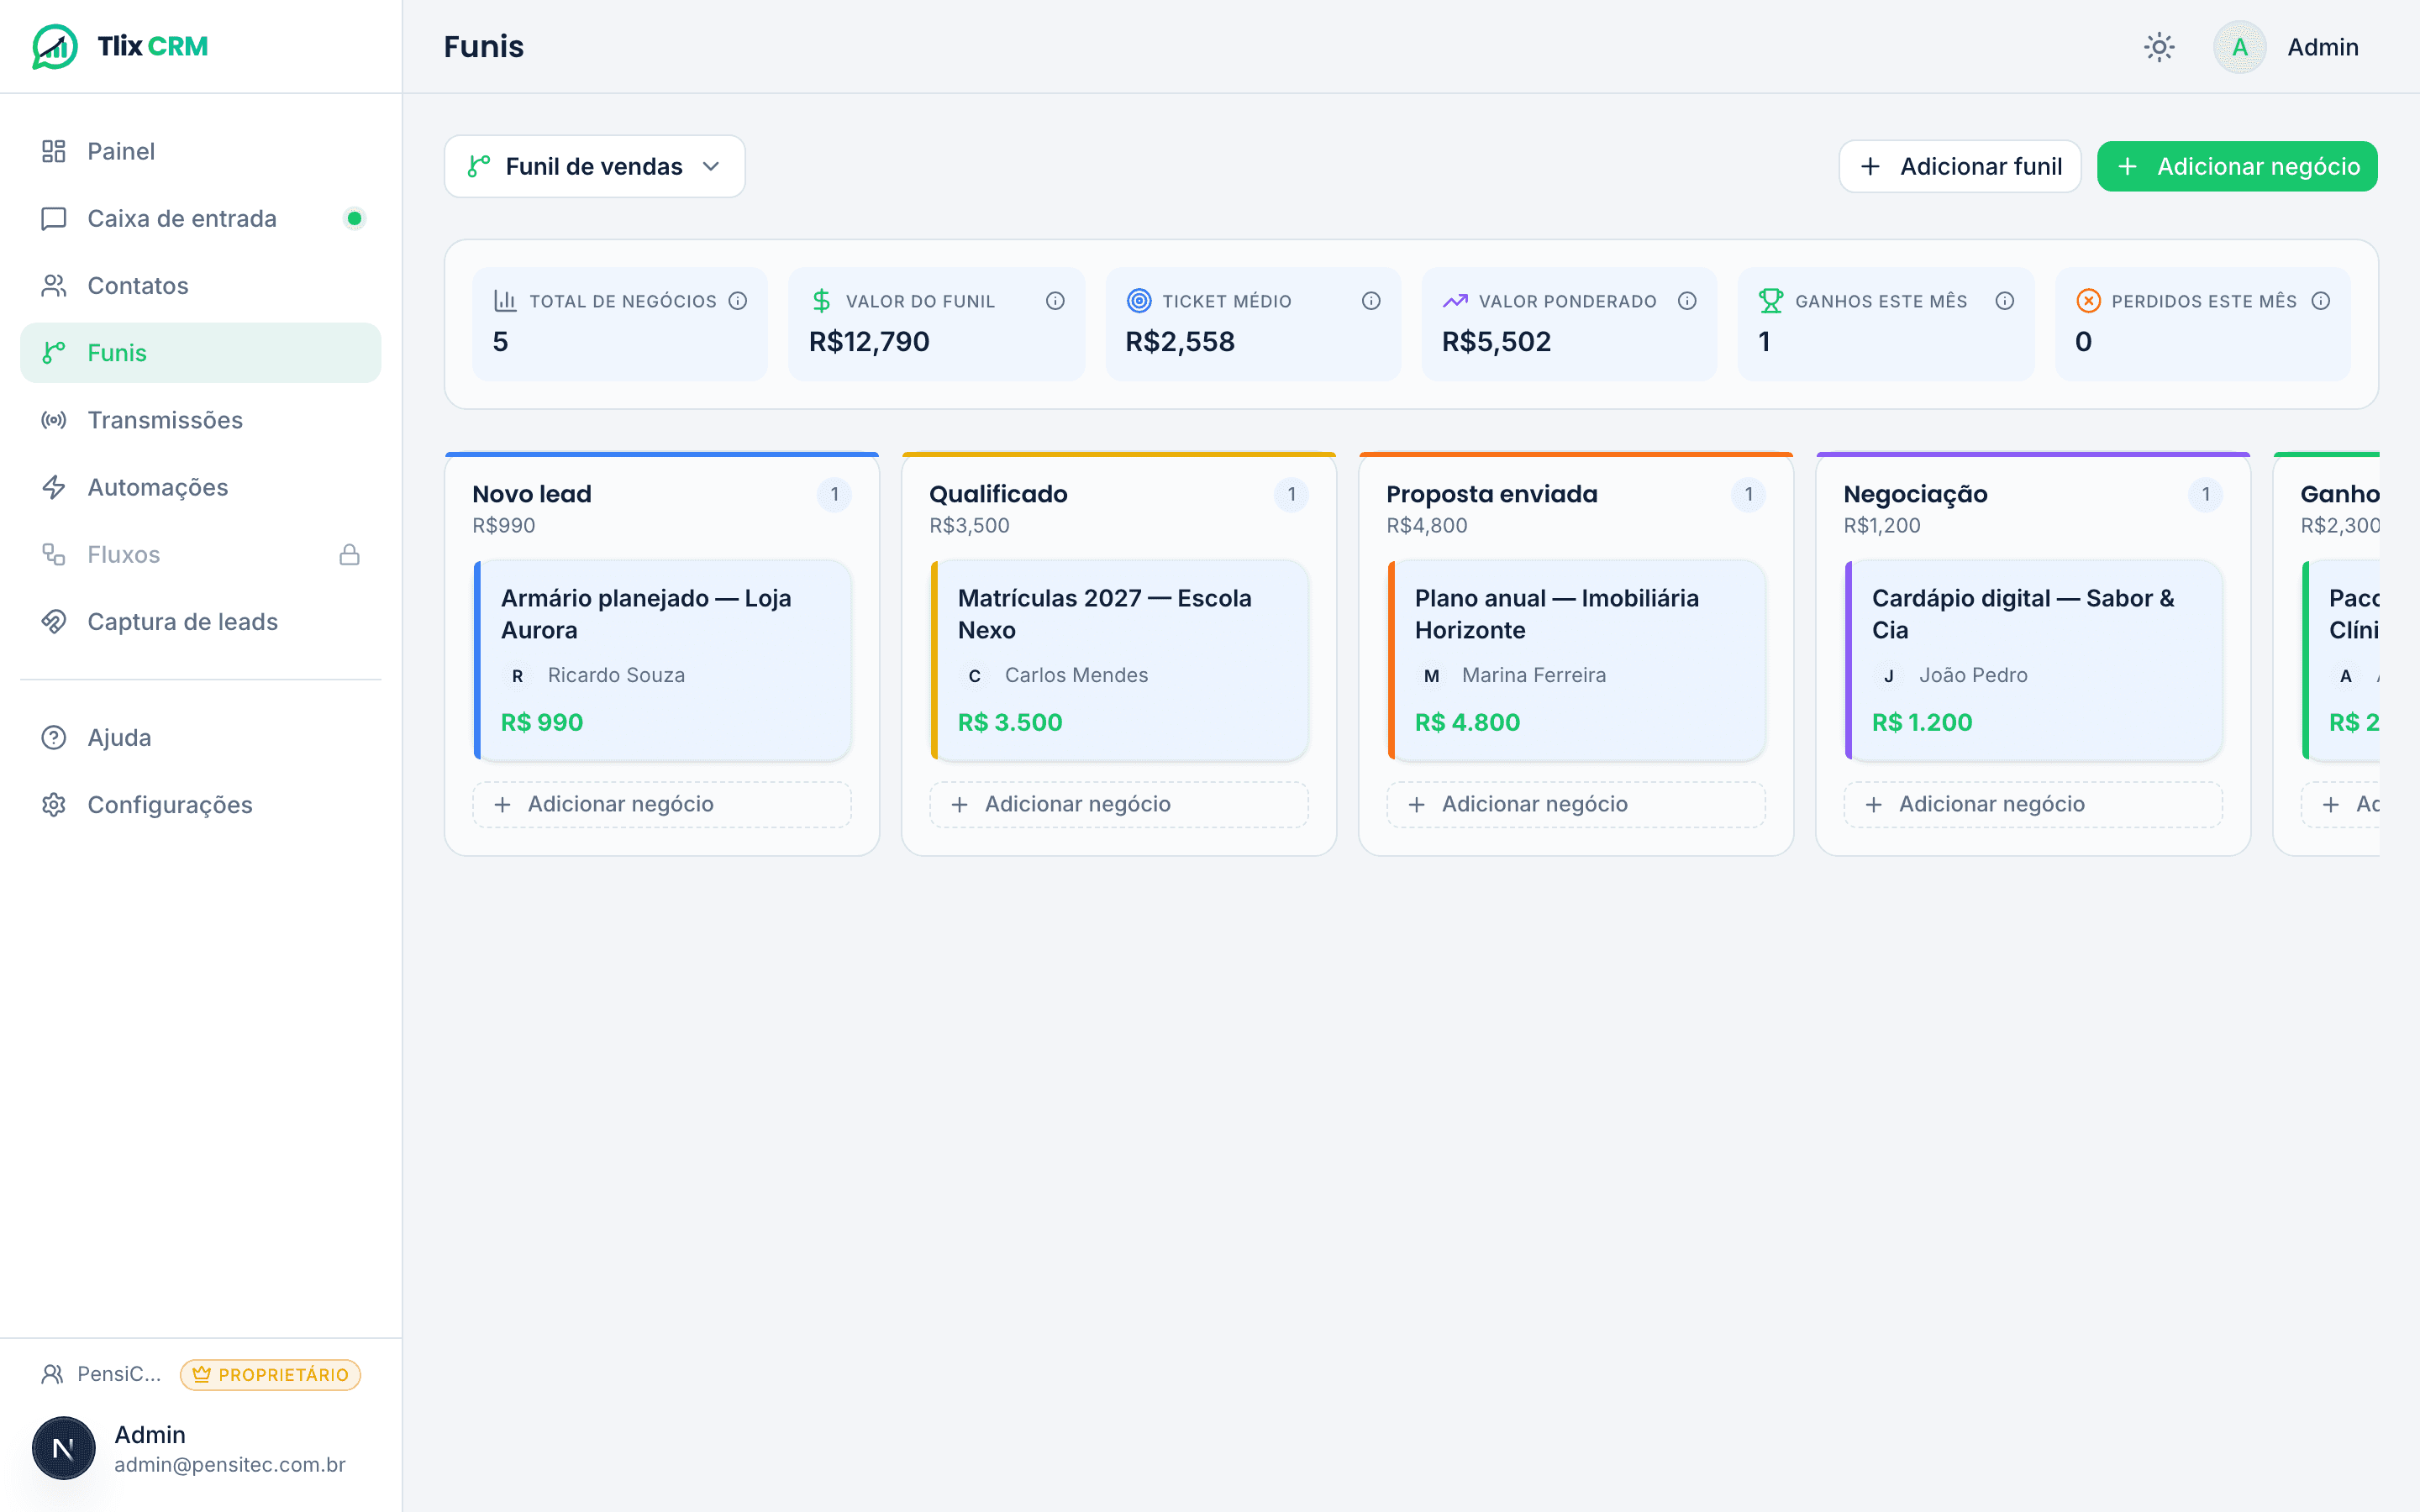Screen dimensions: 2420x1512
Task: Click the Qualificado column count badge
Action: coord(1291,494)
